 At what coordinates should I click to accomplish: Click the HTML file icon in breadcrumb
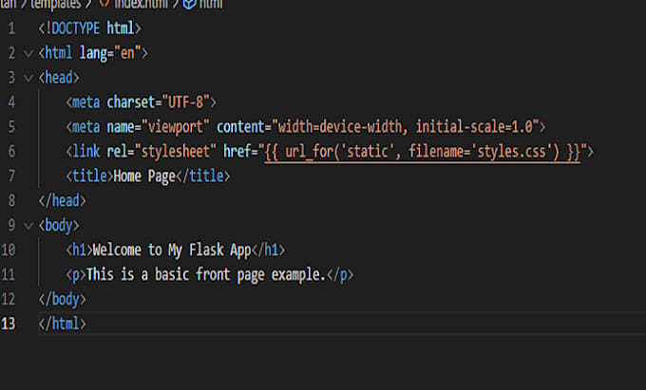[104, 3]
